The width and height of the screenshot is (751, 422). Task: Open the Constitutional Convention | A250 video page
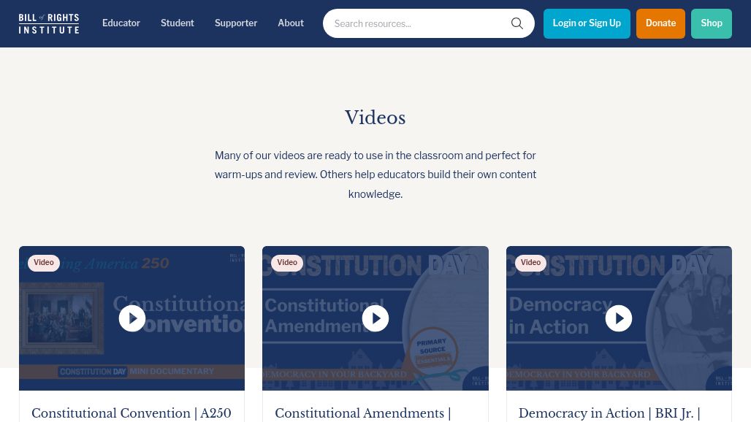[131, 413]
